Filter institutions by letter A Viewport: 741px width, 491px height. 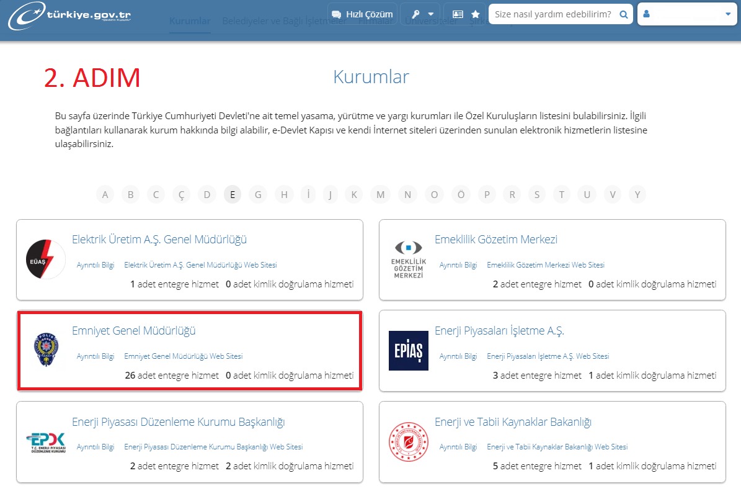[105, 195]
